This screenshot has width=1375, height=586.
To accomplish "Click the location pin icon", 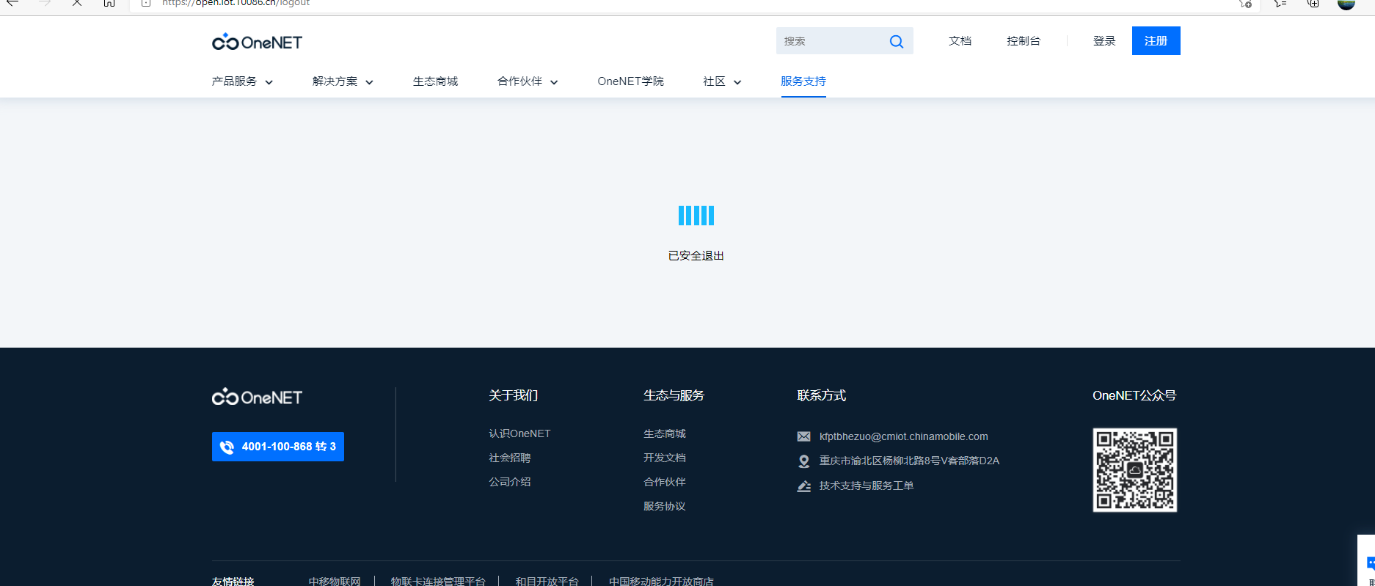I will [804, 461].
